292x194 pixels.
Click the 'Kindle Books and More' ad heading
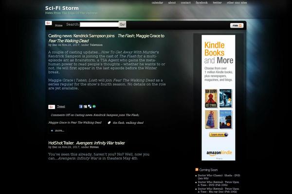[x=219, y=53]
